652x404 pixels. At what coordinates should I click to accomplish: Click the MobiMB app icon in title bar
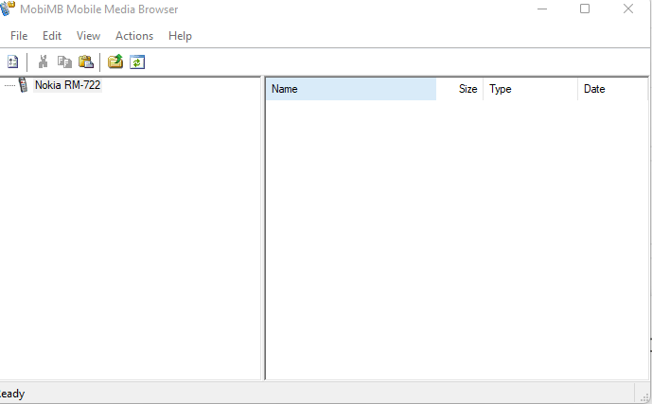tap(8, 9)
